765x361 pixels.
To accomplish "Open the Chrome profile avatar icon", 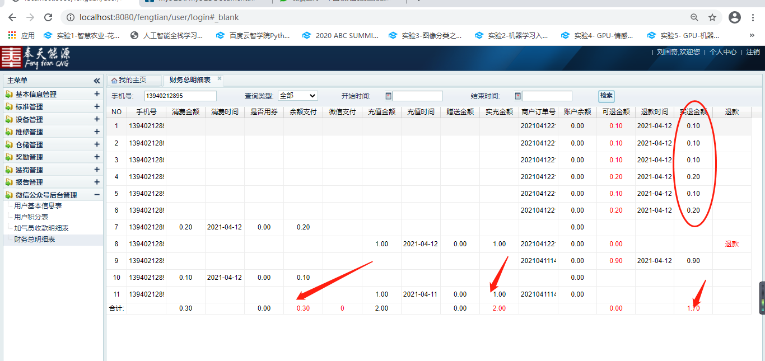I will click(x=735, y=17).
